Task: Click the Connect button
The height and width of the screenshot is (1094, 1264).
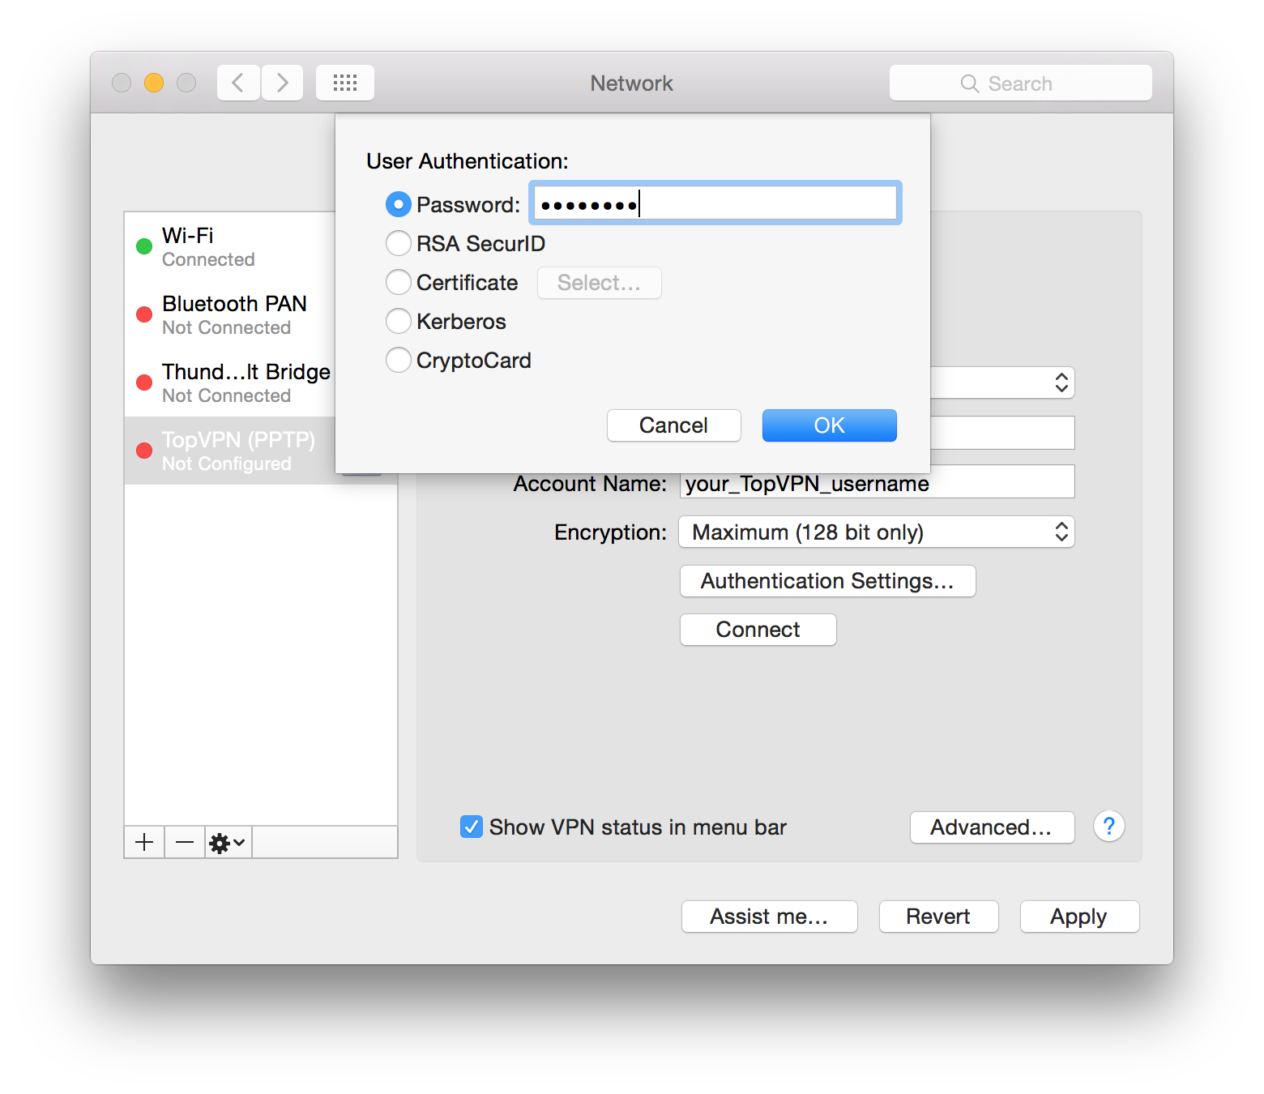Action: pos(758,630)
